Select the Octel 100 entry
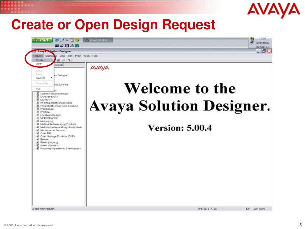The image size is (305, 229). (45, 133)
